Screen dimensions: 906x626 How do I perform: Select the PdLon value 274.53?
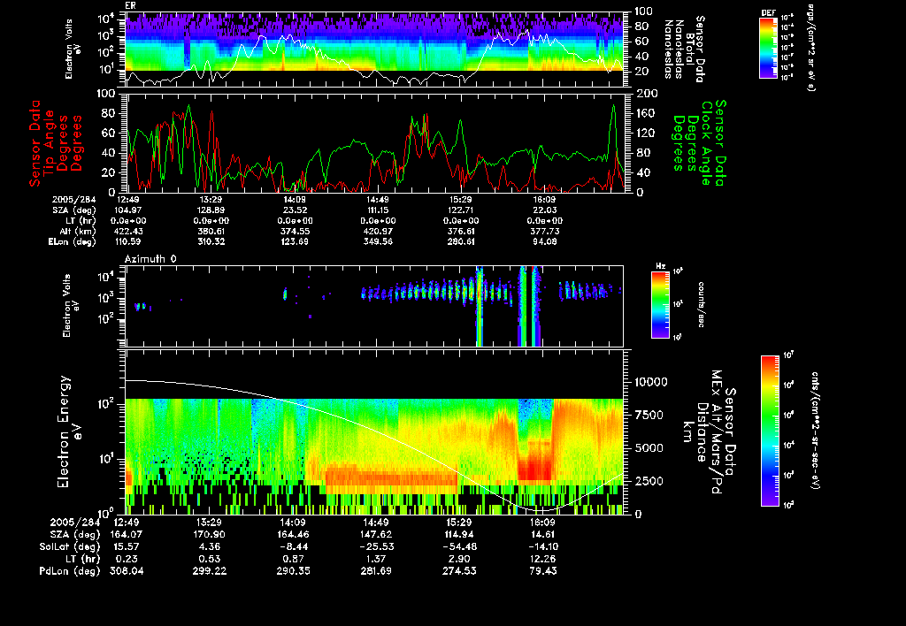pyautogui.click(x=459, y=570)
